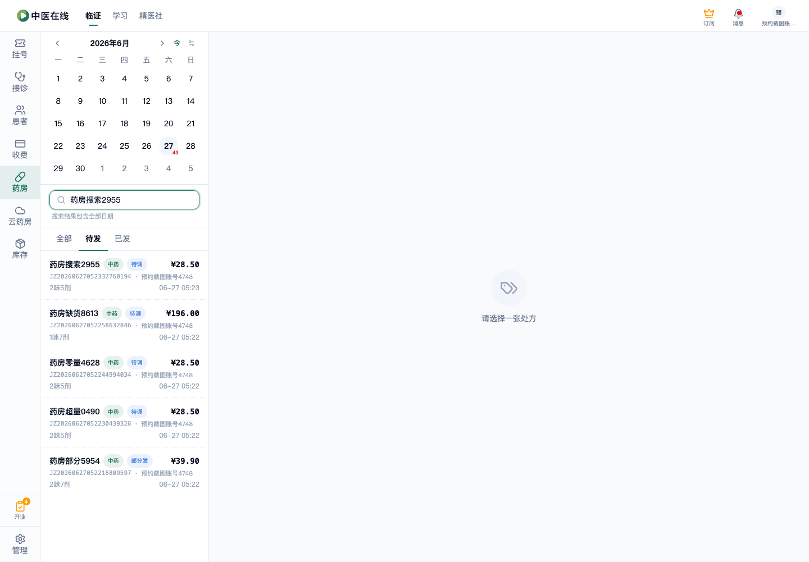This screenshot has height=562, width=809.
Task: Open the 消息 notification bell
Action: [x=738, y=17]
